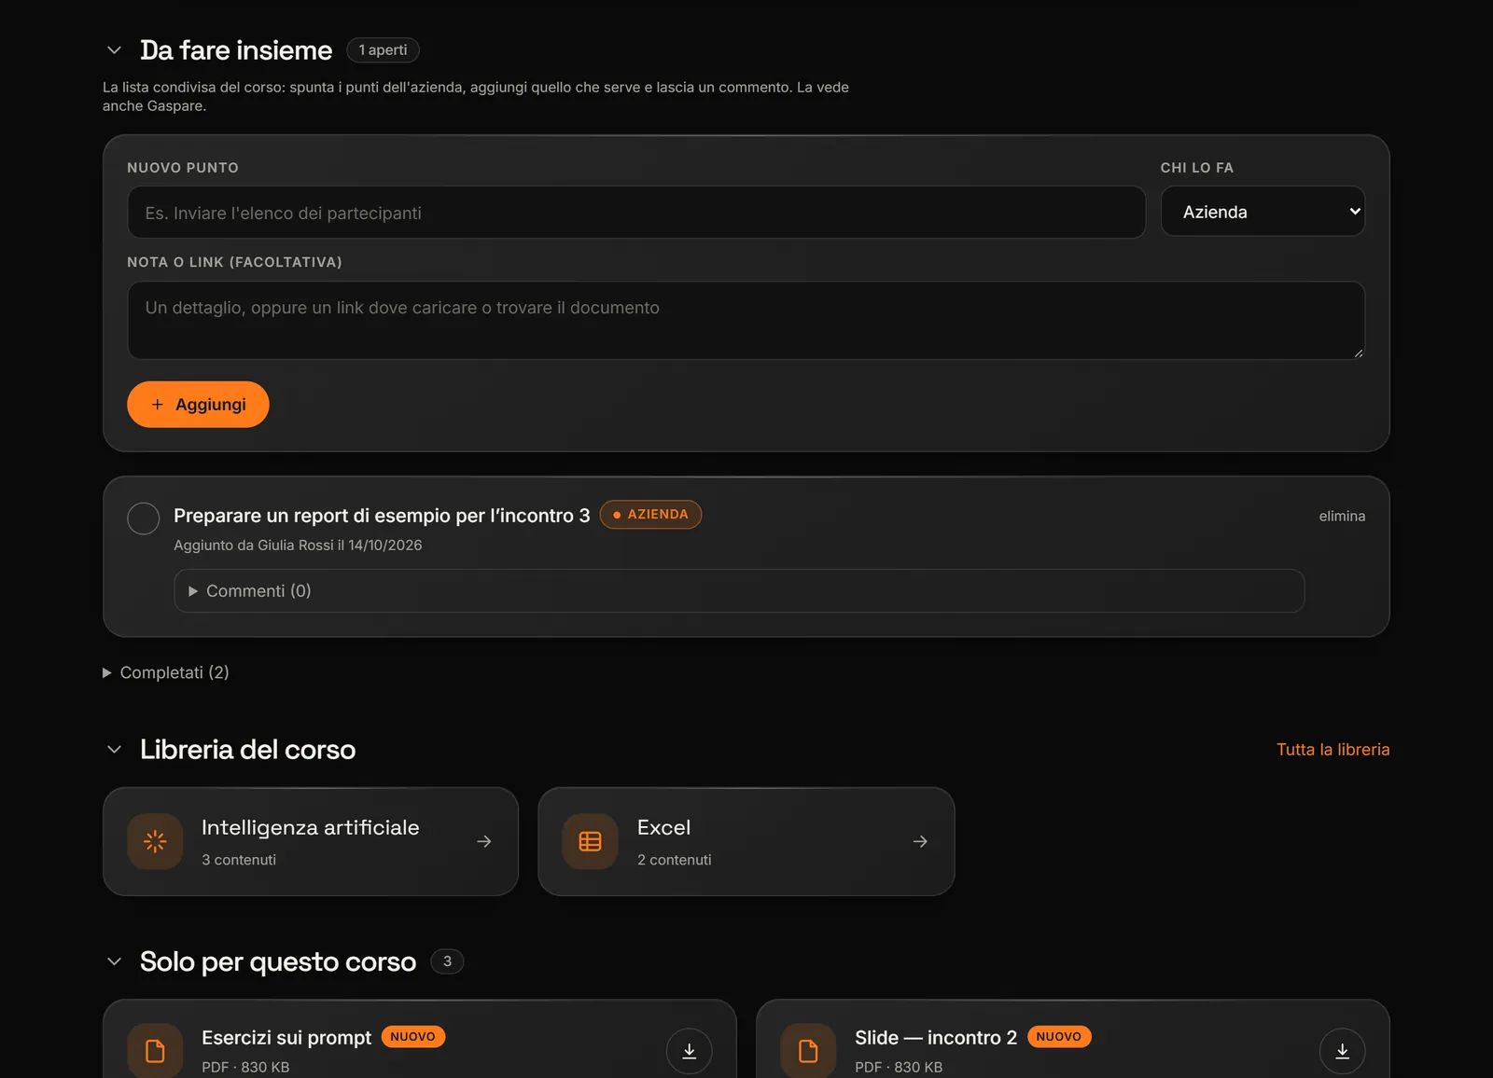The image size is (1493, 1078).
Task: Collapse the Libreria del corso section chevron
Action: point(114,750)
